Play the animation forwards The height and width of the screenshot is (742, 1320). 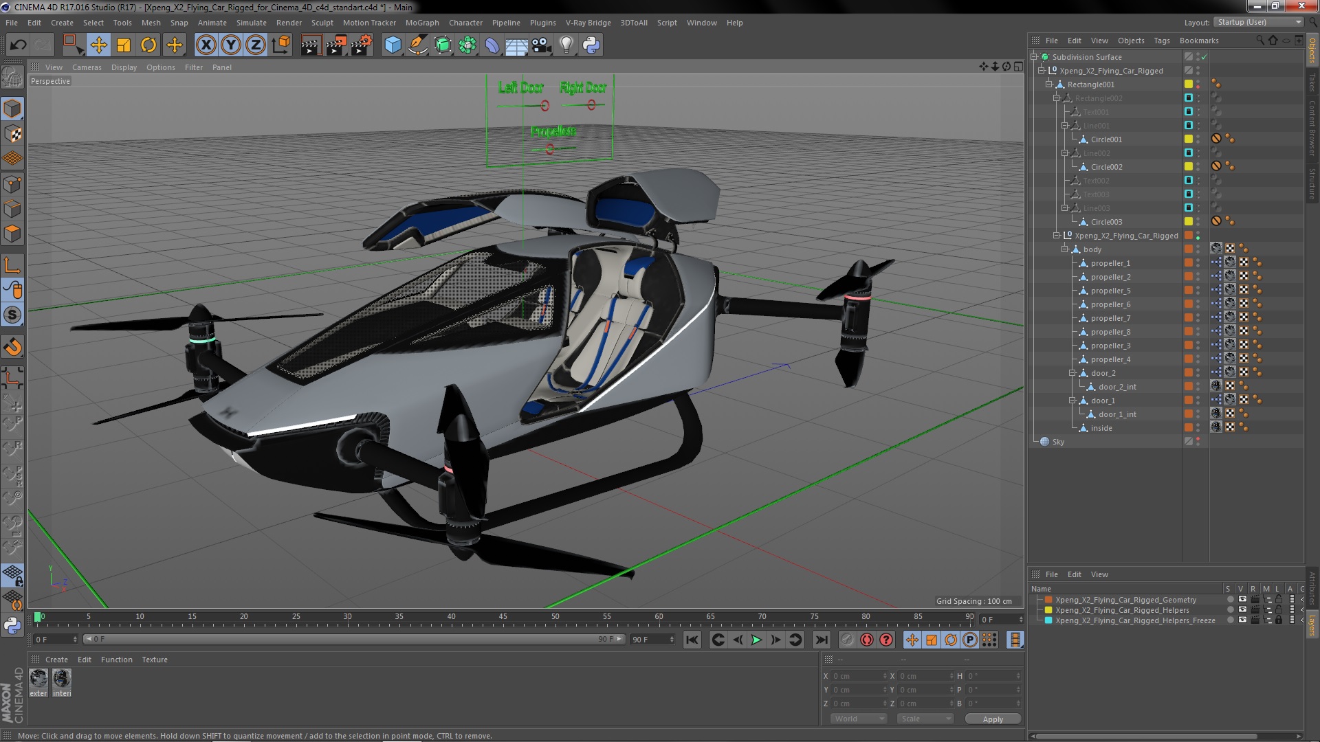pos(756,640)
